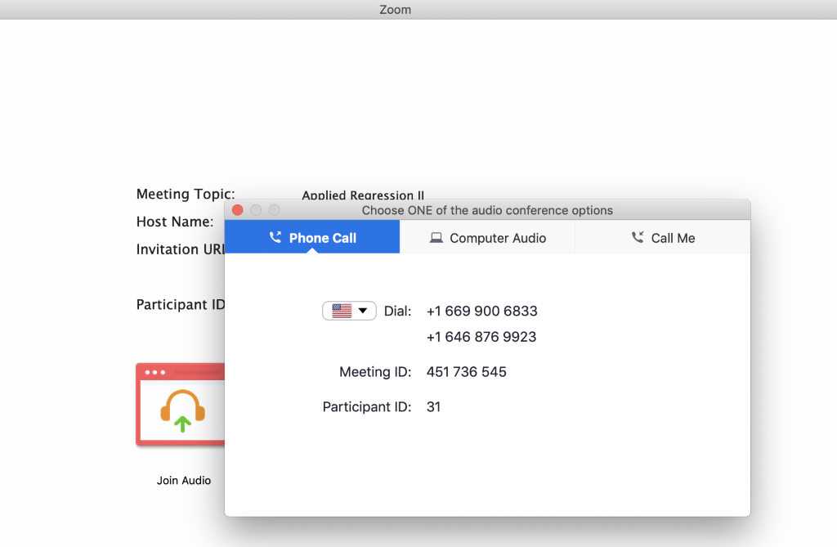Viewport: 837px width, 547px height.
Task: Click dial-in number +1 646 876 9923
Action: [x=481, y=337]
